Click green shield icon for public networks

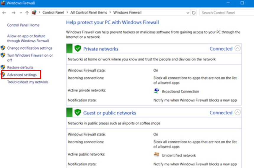[78, 112]
